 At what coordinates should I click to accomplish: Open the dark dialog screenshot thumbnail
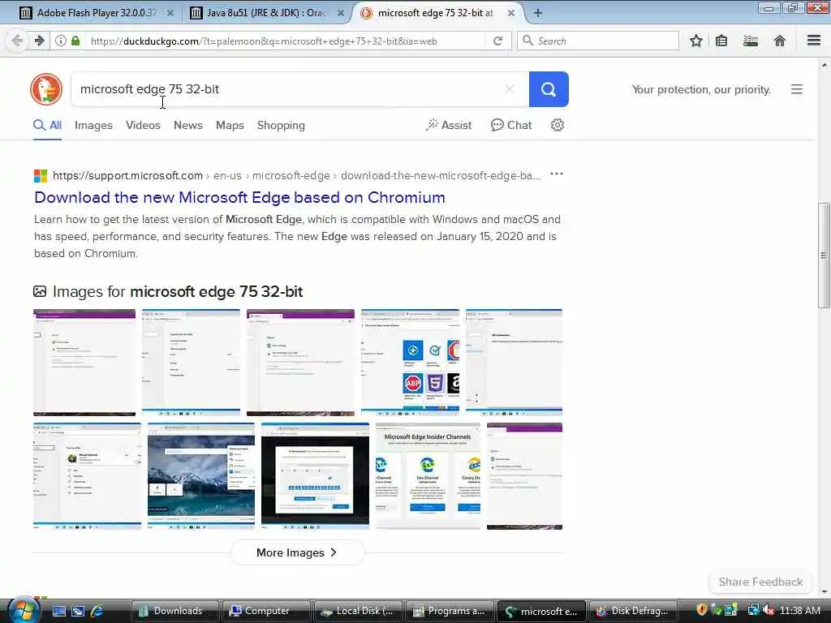click(x=315, y=475)
